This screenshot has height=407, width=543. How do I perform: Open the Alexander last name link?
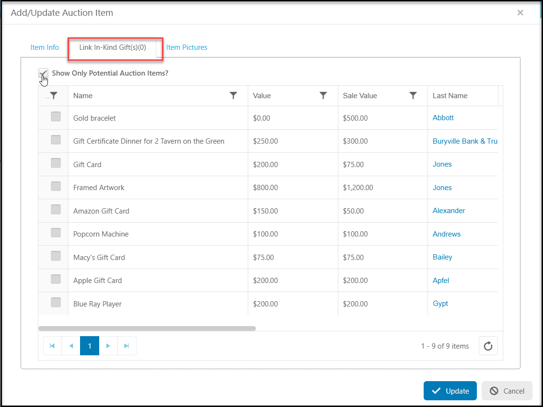[449, 211]
